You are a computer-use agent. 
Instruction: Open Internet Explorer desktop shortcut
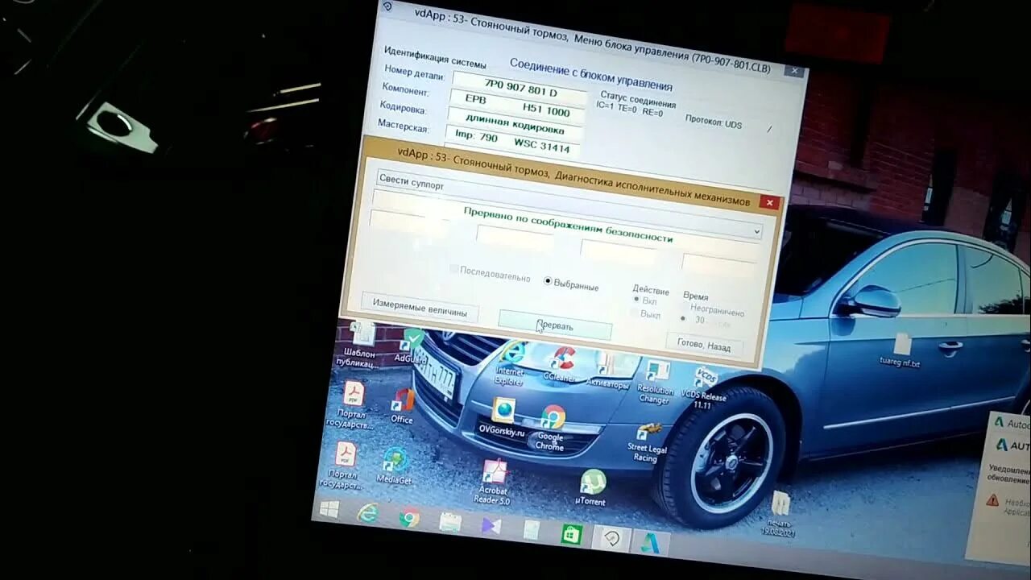click(x=510, y=363)
